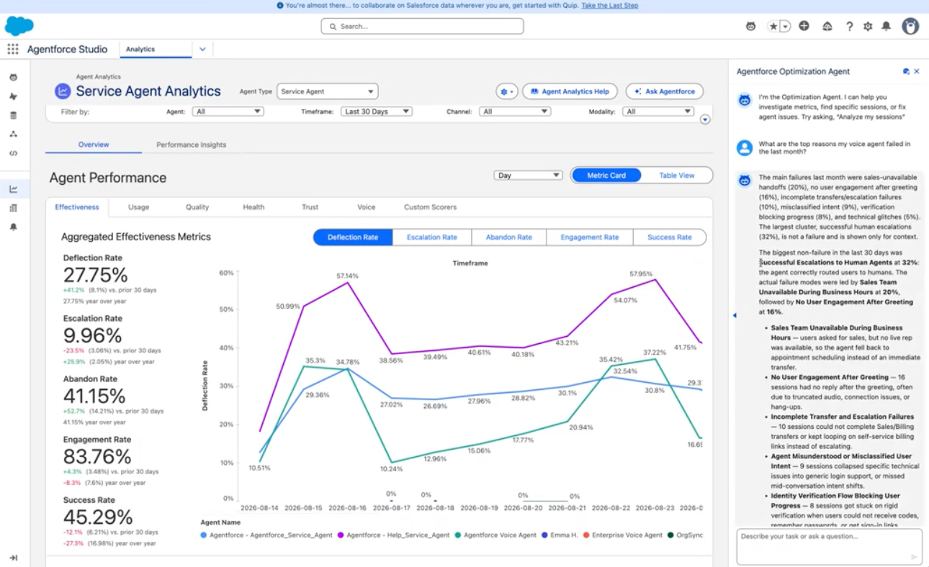Click the favorites star icon
929x567 pixels.
point(773,26)
